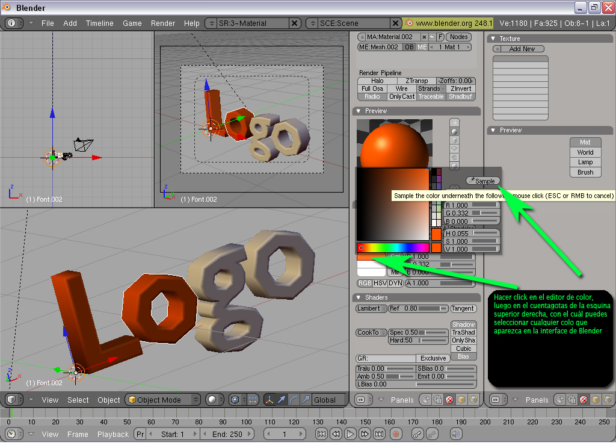Screen dimensions: 616x443
Task: Open the SR:3-Material screen selector
Action: (x=212, y=23)
